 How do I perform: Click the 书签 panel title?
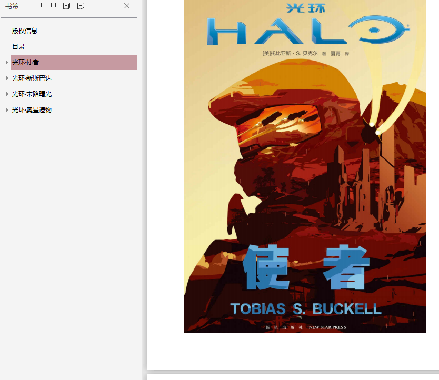pos(12,6)
